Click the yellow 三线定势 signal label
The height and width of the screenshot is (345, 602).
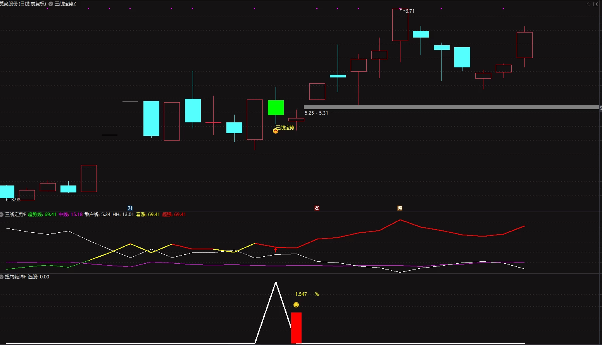tap(285, 127)
